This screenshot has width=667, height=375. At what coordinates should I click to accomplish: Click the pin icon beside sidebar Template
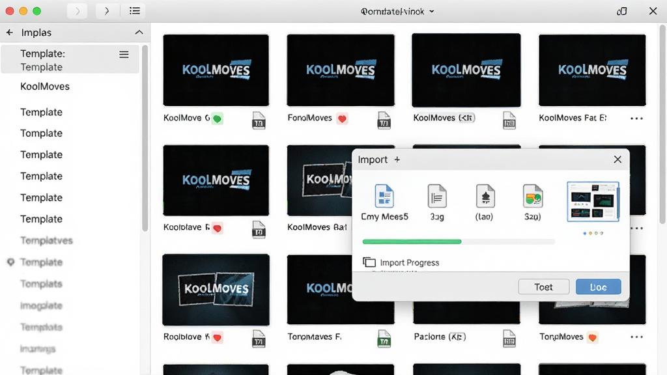[x=10, y=262]
